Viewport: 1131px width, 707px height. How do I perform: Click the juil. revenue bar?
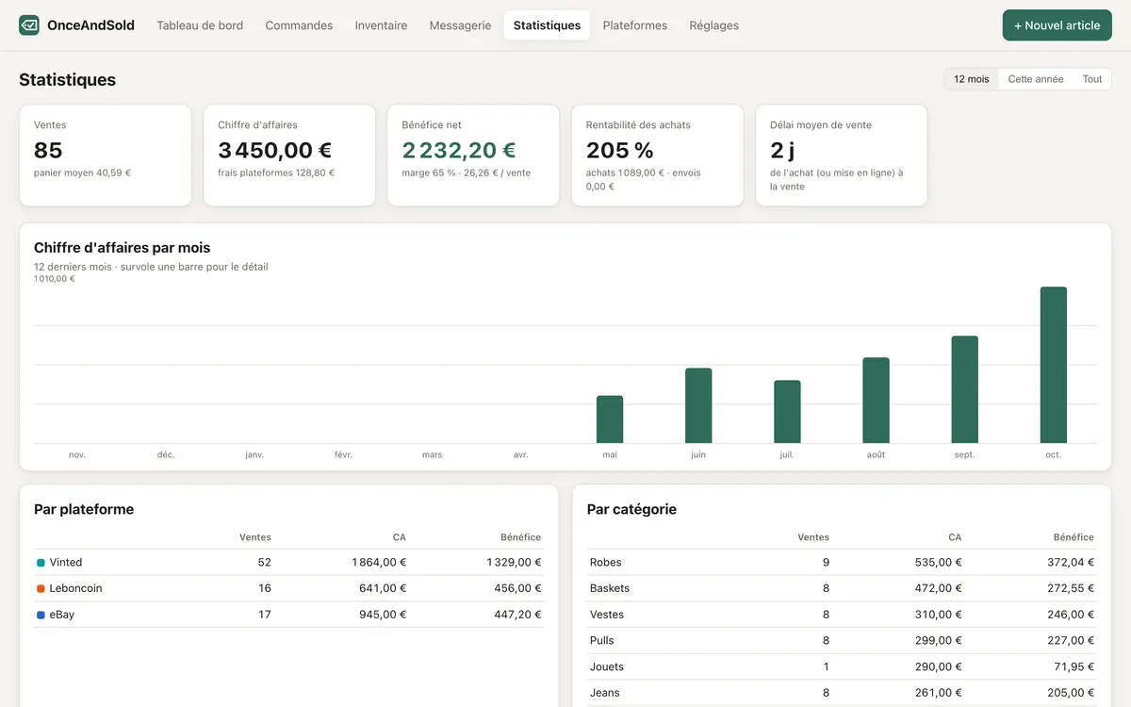[787, 412]
